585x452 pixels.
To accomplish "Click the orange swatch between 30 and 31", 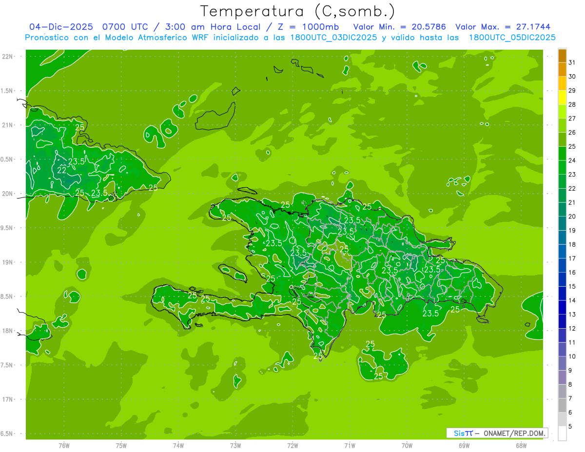I will (x=562, y=70).
